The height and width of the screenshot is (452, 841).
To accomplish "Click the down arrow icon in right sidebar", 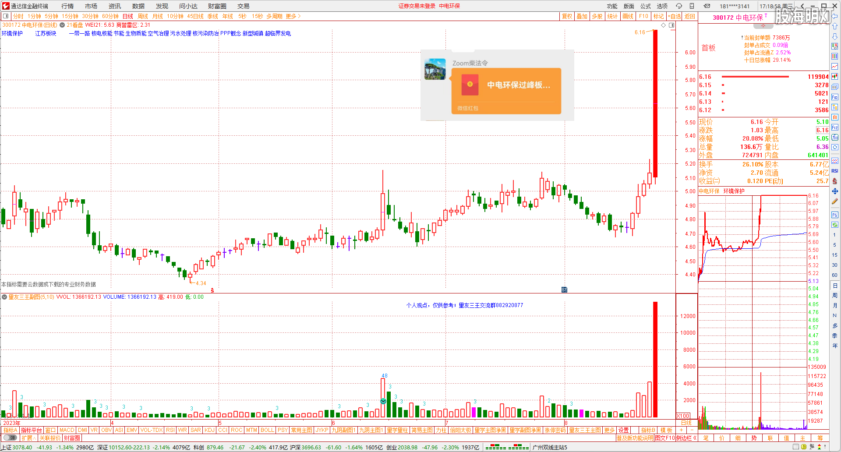I will point(835,36).
